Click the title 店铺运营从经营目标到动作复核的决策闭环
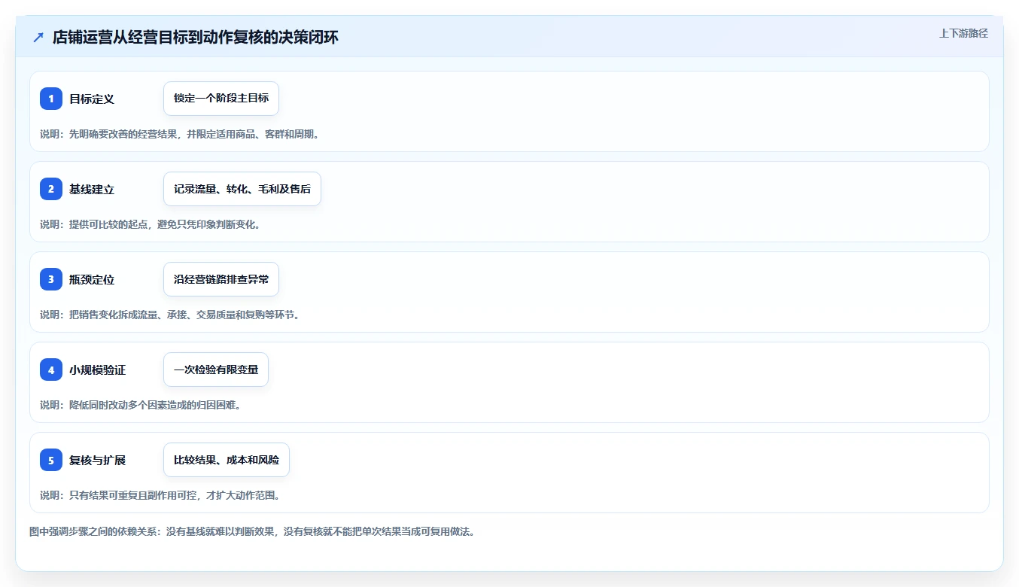Image resolution: width=1019 pixels, height=587 pixels. (x=196, y=37)
